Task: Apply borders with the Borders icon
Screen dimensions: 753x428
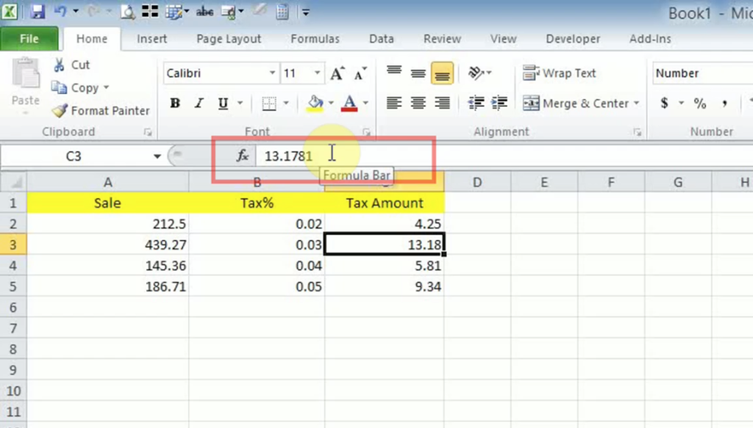Action: coord(269,103)
